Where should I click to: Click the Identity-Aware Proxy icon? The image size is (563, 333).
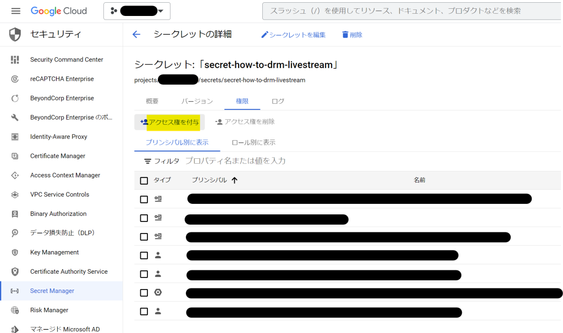[15, 137]
